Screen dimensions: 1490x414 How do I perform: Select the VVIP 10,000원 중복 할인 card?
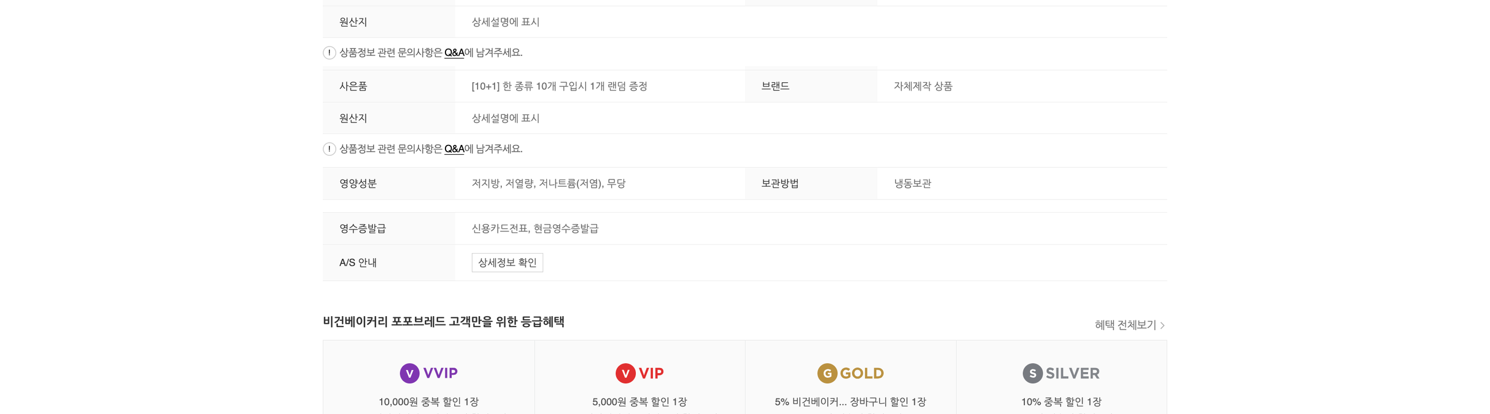tap(429, 377)
